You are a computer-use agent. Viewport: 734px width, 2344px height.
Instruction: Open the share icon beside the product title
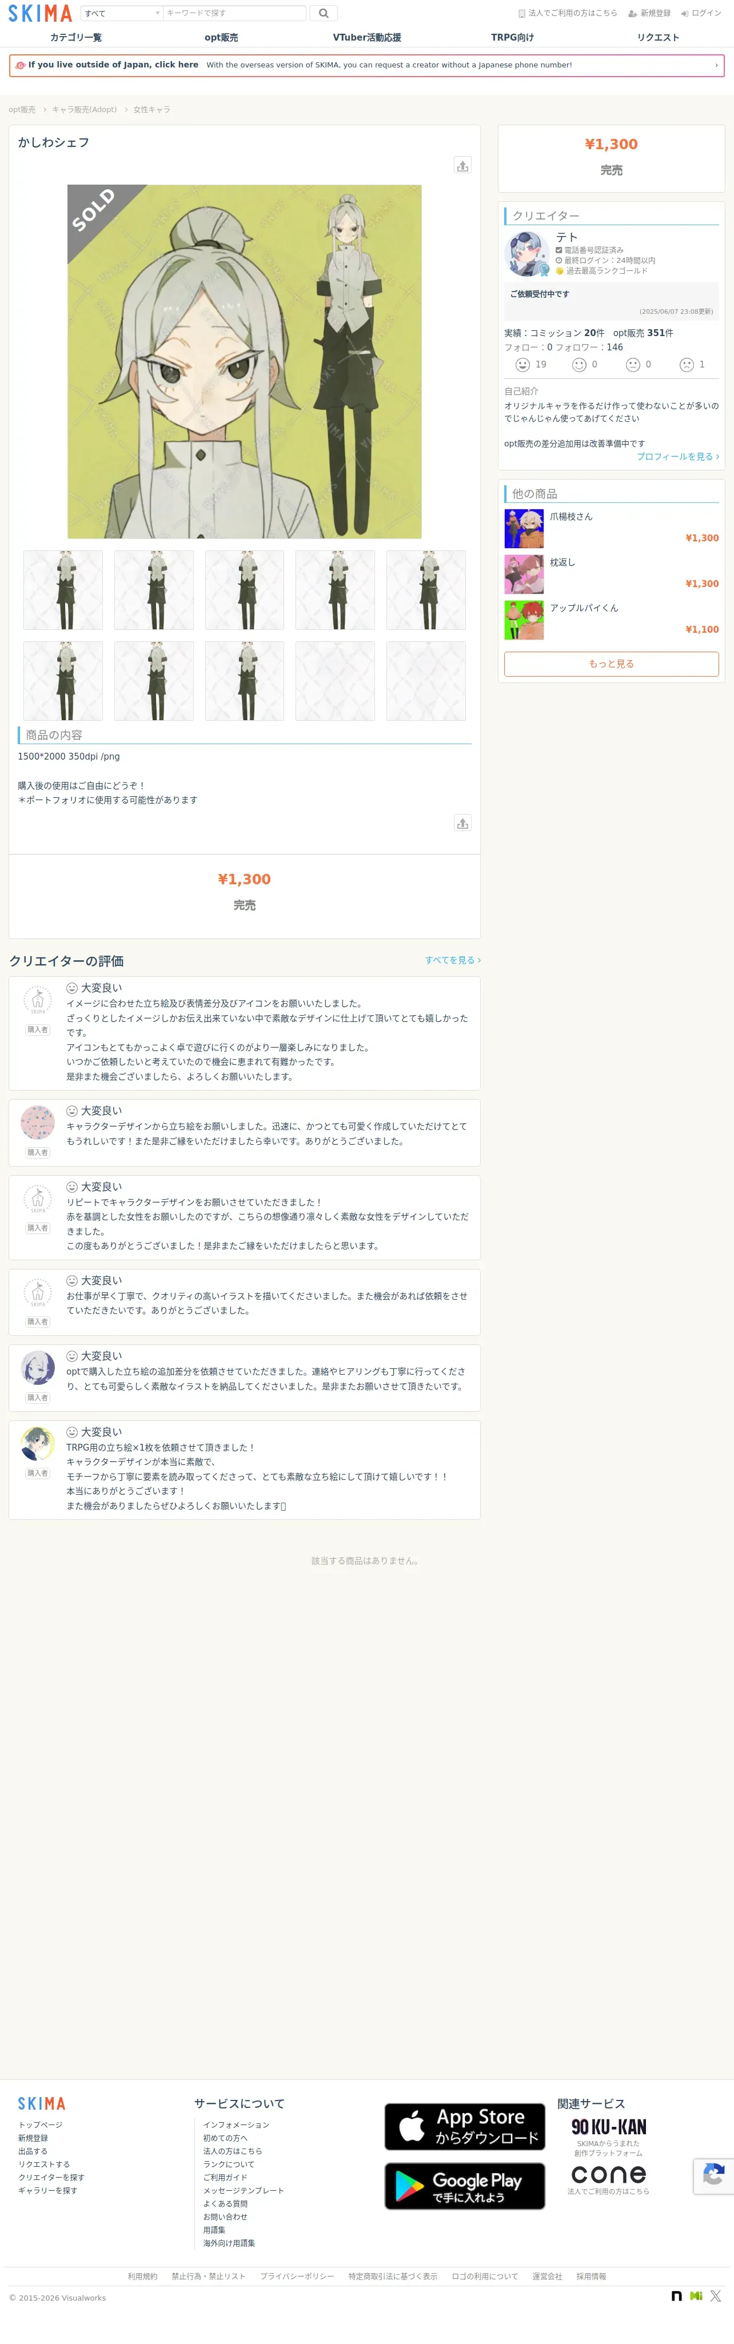click(462, 165)
